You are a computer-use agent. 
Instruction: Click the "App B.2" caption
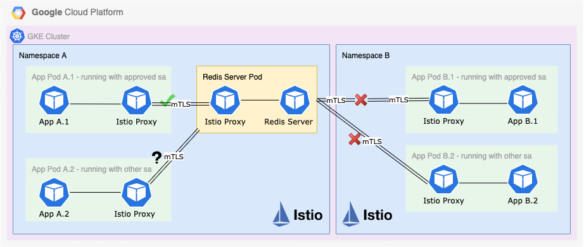click(x=523, y=201)
